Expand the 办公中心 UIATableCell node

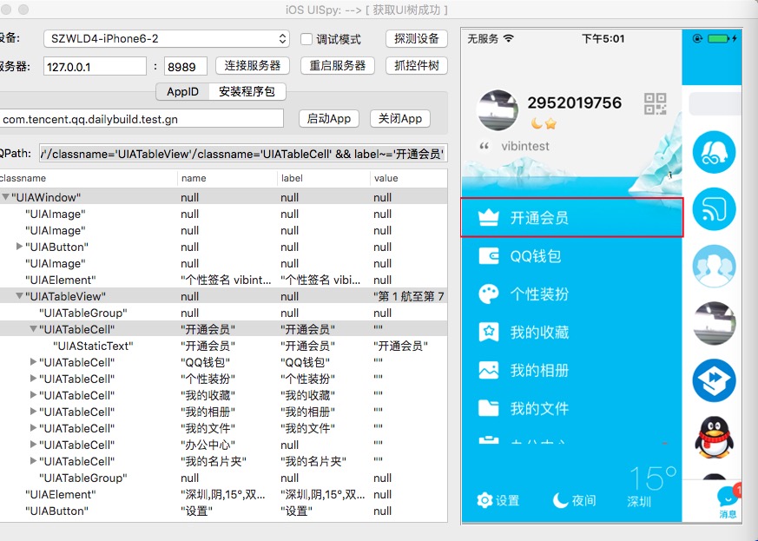point(33,444)
